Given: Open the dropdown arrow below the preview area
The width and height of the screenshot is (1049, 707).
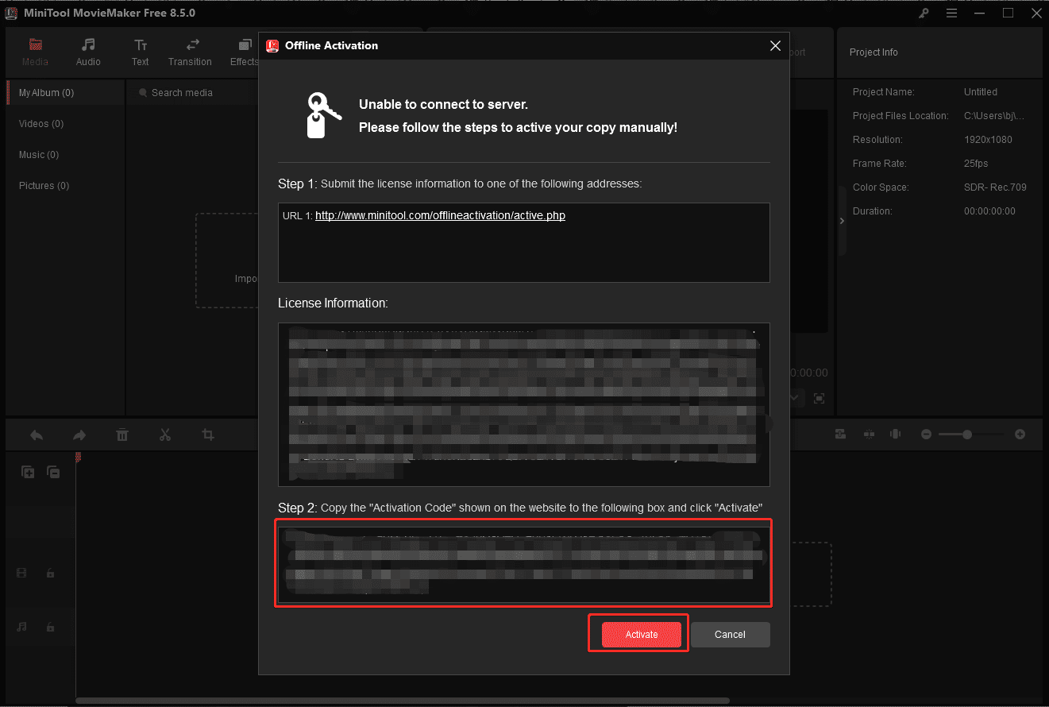Looking at the screenshot, I should point(793,398).
